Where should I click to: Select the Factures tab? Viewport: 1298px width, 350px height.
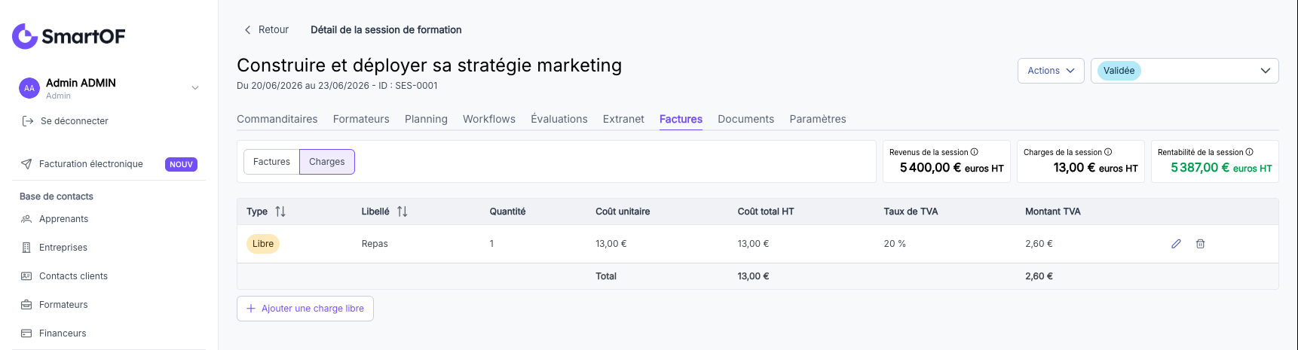click(x=681, y=119)
